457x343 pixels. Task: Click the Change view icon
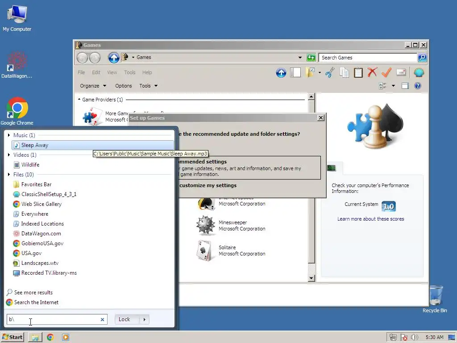382,86
